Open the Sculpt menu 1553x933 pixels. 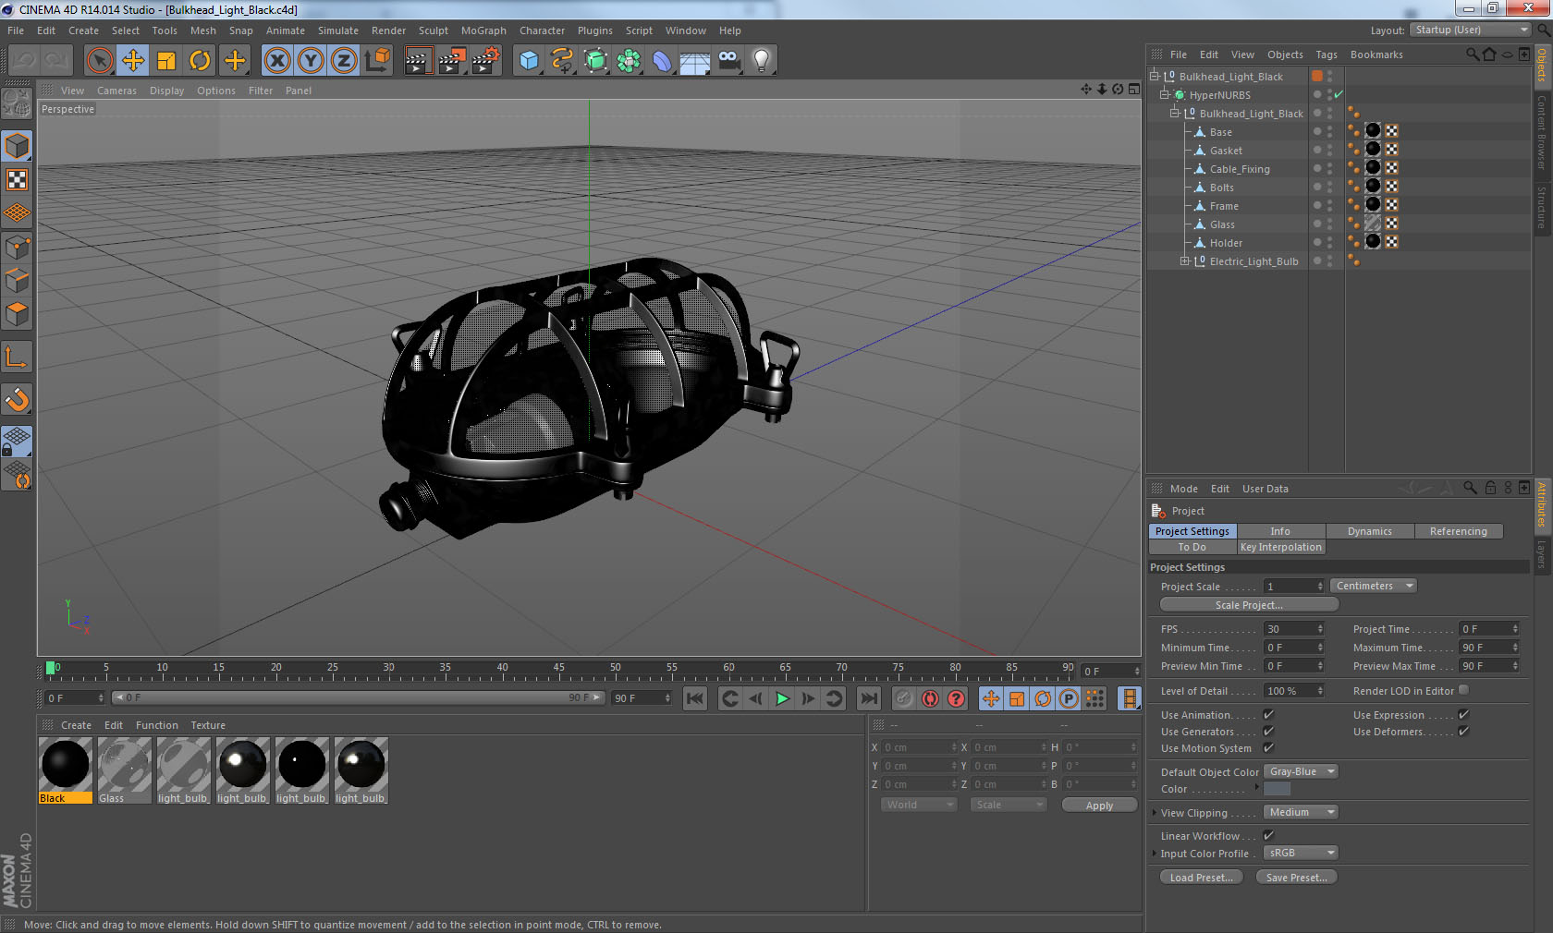coord(433,30)
